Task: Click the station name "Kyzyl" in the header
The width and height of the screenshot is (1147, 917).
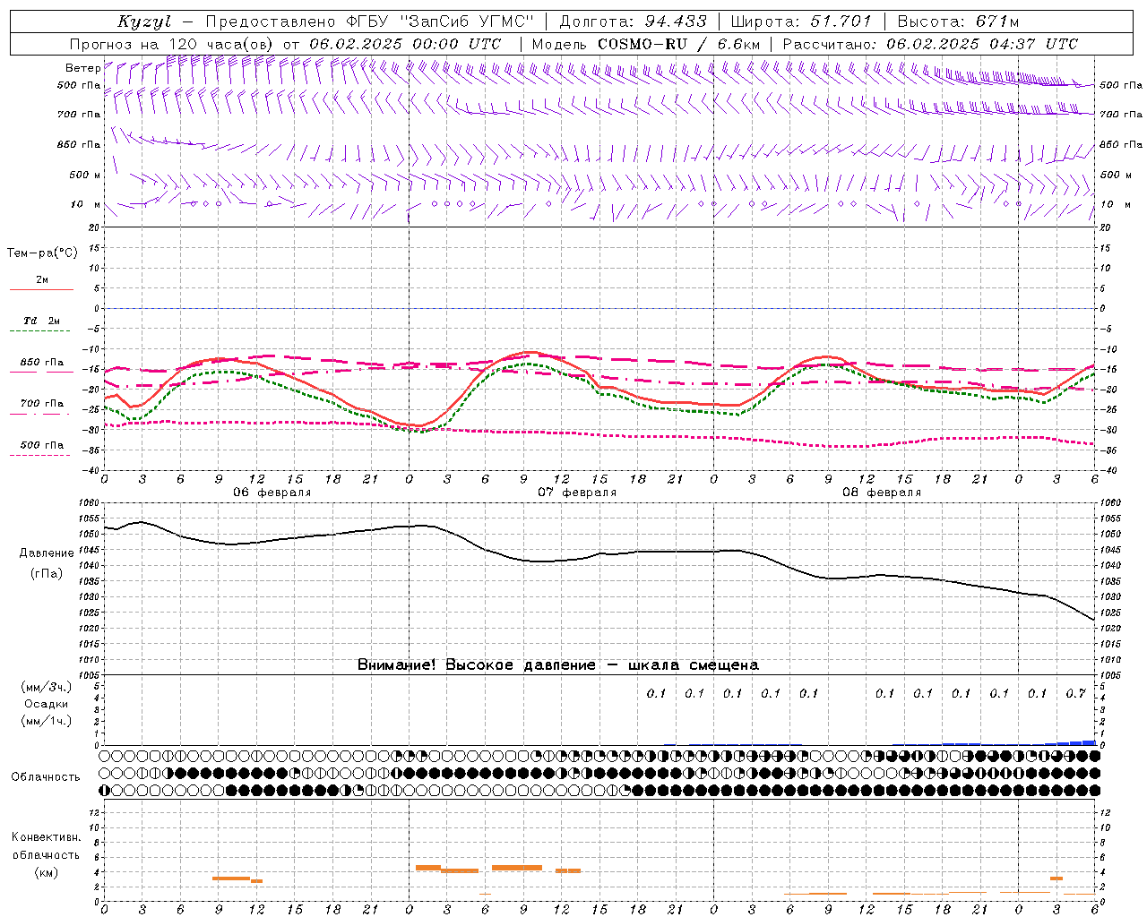Action: [143, 21]
